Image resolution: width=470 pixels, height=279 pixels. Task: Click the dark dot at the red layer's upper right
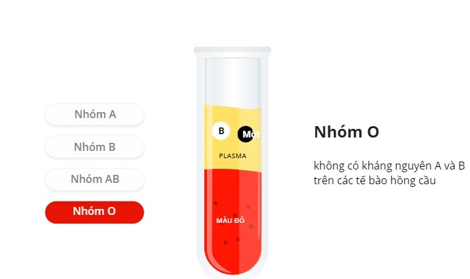click(248, 207)
